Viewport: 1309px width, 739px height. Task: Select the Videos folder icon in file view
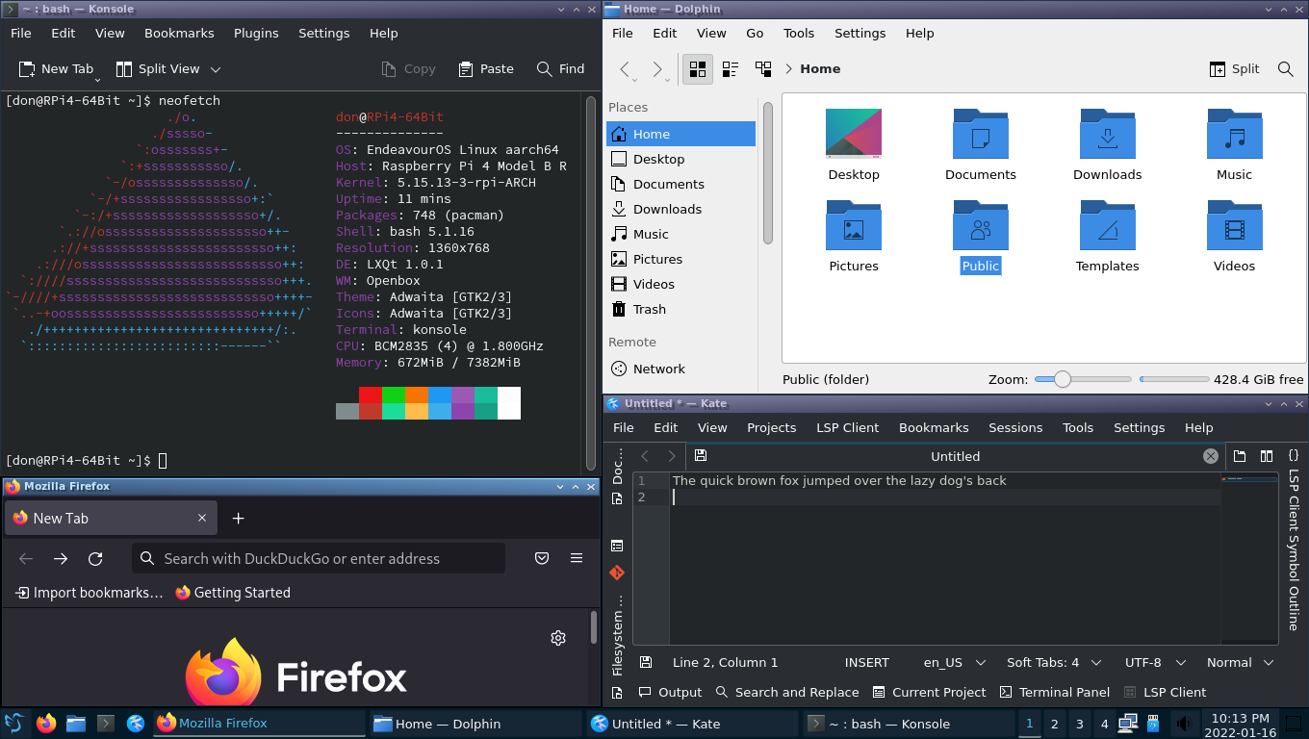[x=1235, y=225]
